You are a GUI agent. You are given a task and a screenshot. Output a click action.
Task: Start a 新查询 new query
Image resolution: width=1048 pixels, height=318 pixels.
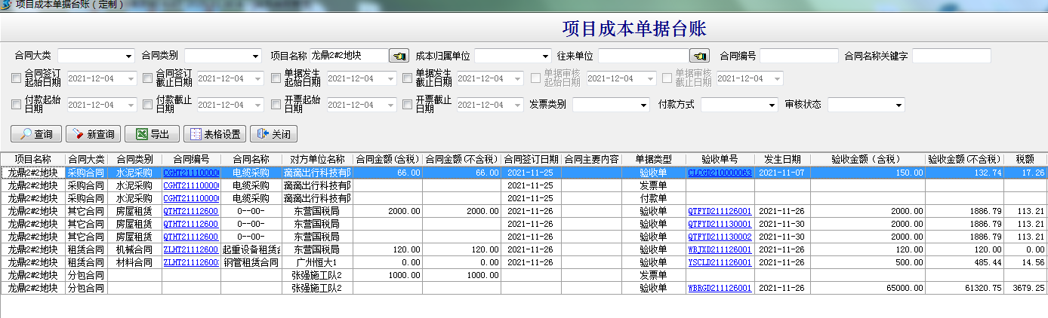click(x=94, y=134)
